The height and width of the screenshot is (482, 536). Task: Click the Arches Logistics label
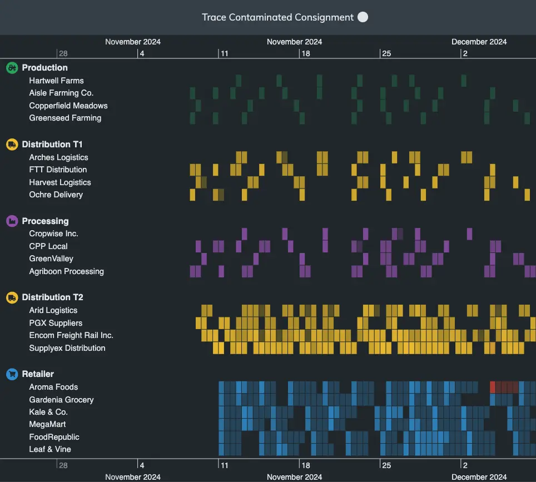58,157
